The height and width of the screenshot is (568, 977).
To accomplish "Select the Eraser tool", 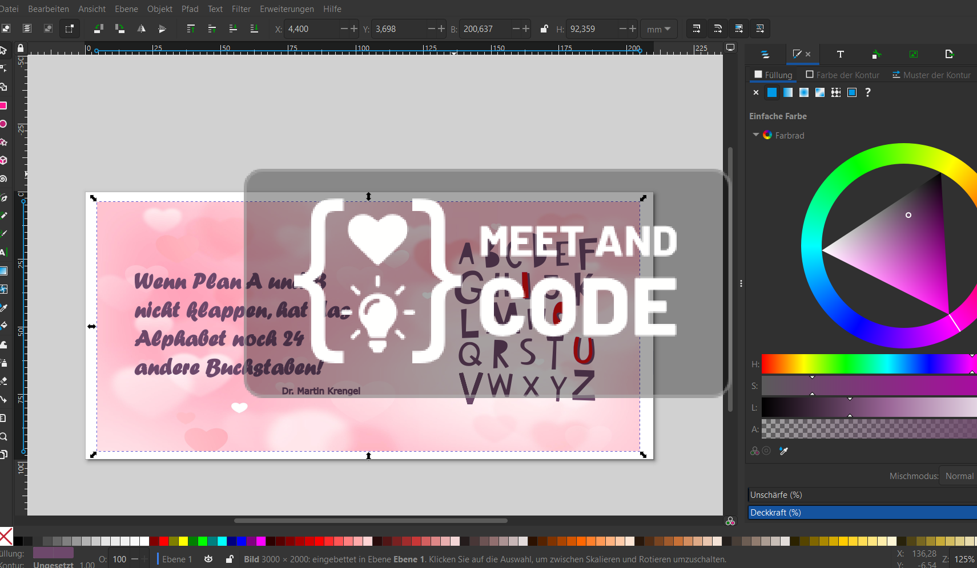I will click(x=3, y=381).
